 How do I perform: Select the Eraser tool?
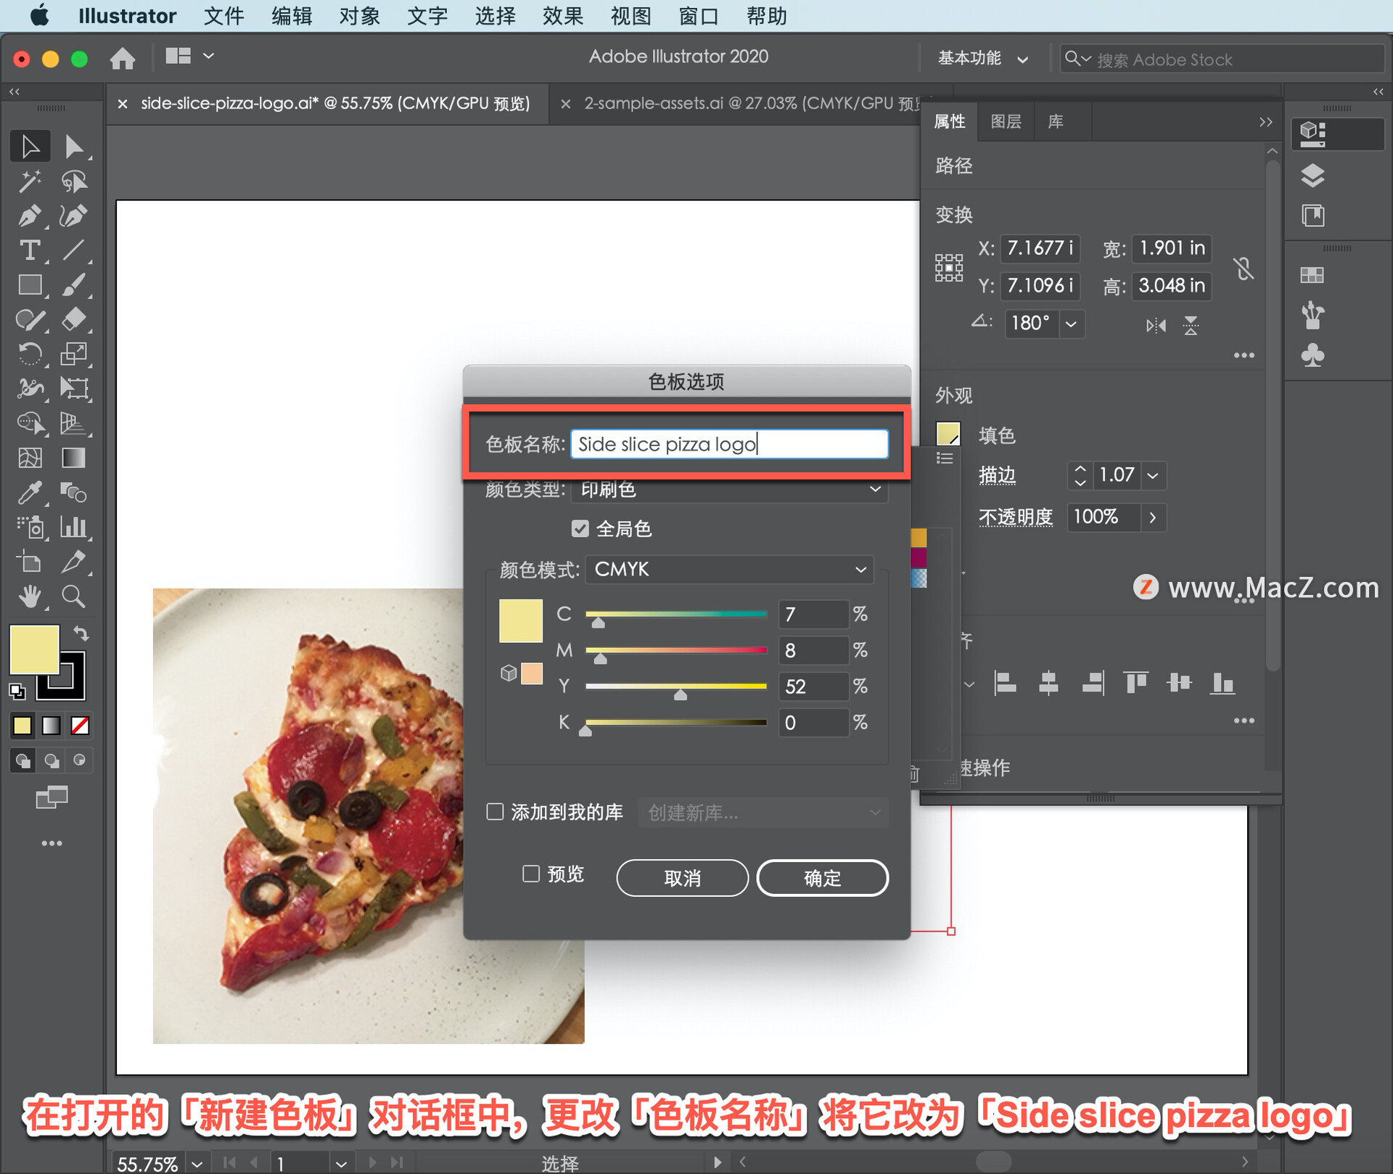[x=73, y=319]
